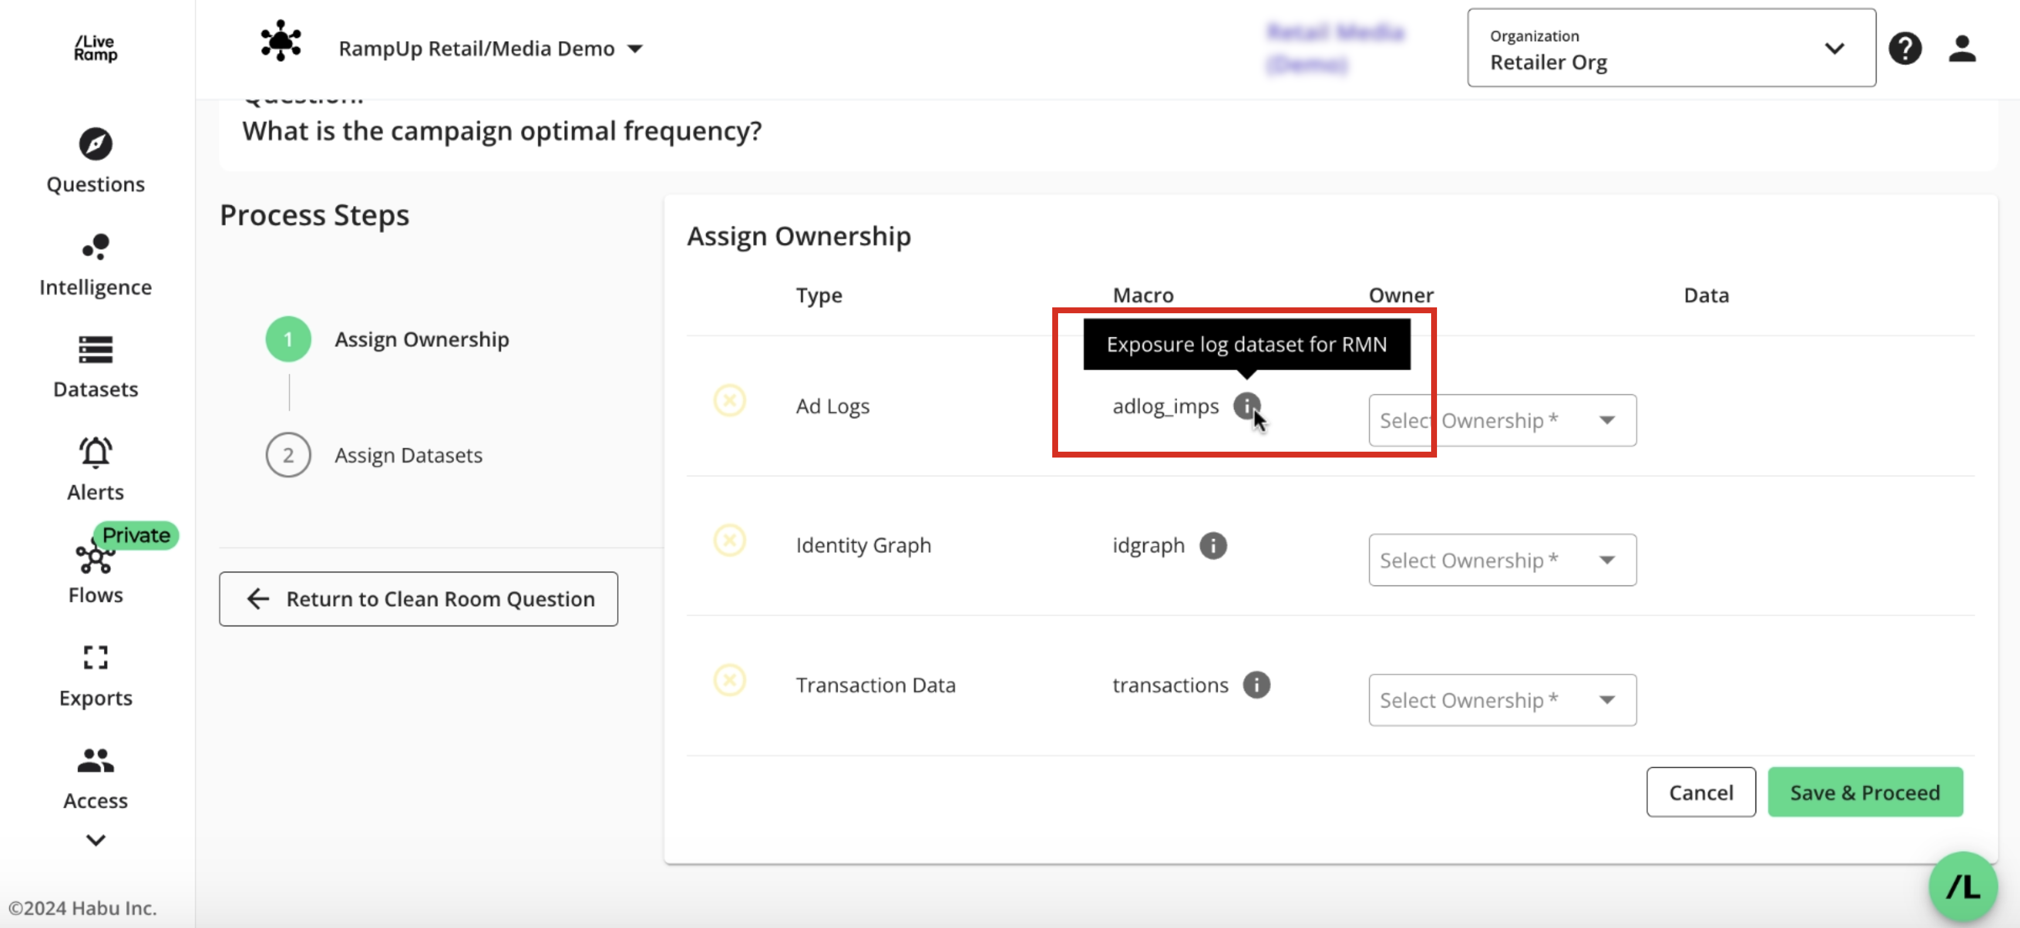The image size is (2020, 928).
Task: Click the Save & Proceed button
Action: tap(1864, 792)
